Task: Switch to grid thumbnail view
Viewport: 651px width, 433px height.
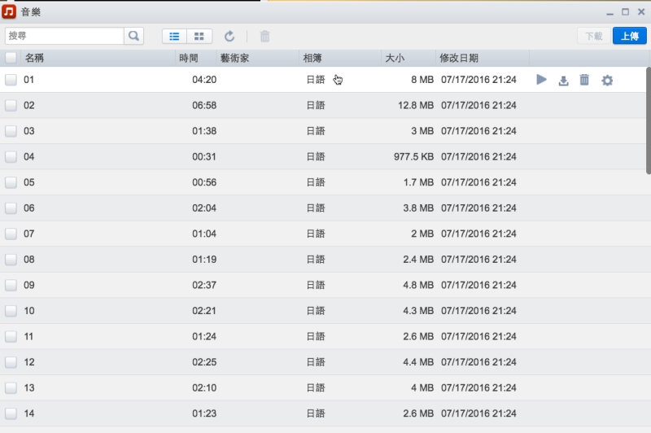Action: 199,36
